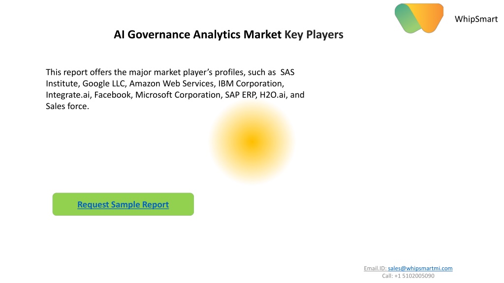Click 'Facebook' in the player list

pos(113,95)
